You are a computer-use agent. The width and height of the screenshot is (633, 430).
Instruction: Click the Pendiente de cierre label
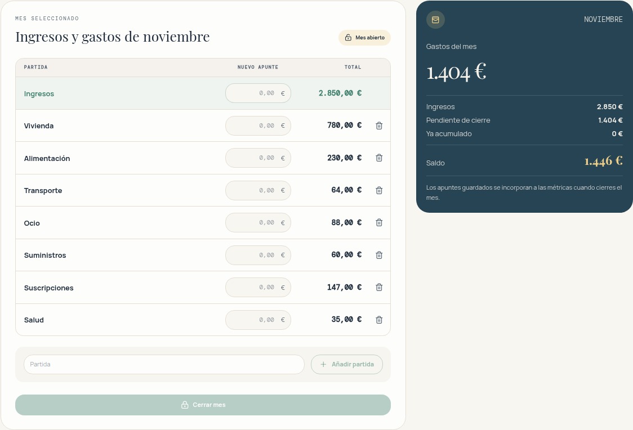click(458, 120)
